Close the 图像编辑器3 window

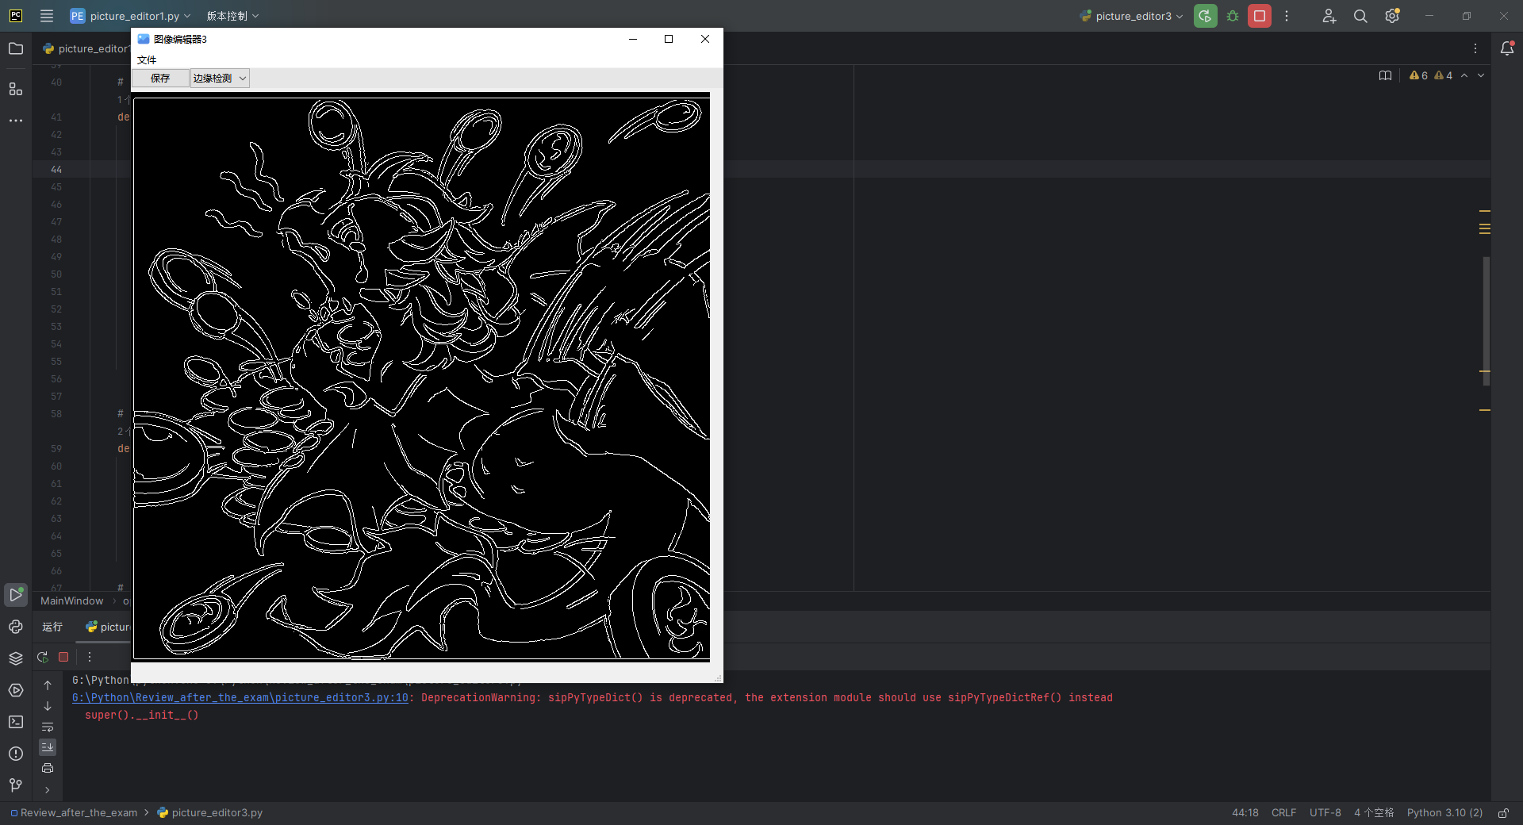[x=705, y=39]
